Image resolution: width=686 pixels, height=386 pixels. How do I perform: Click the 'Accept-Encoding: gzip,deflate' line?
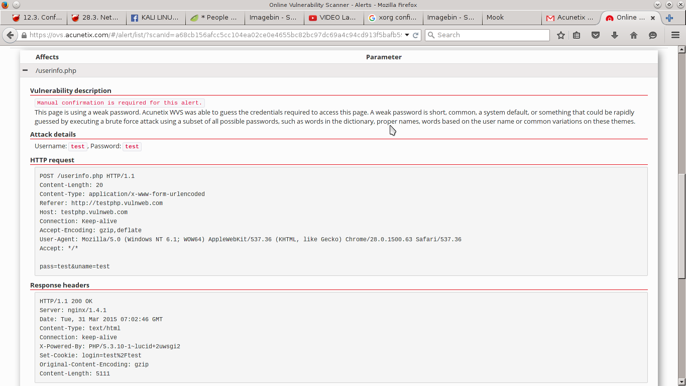[x=91, y=231]
